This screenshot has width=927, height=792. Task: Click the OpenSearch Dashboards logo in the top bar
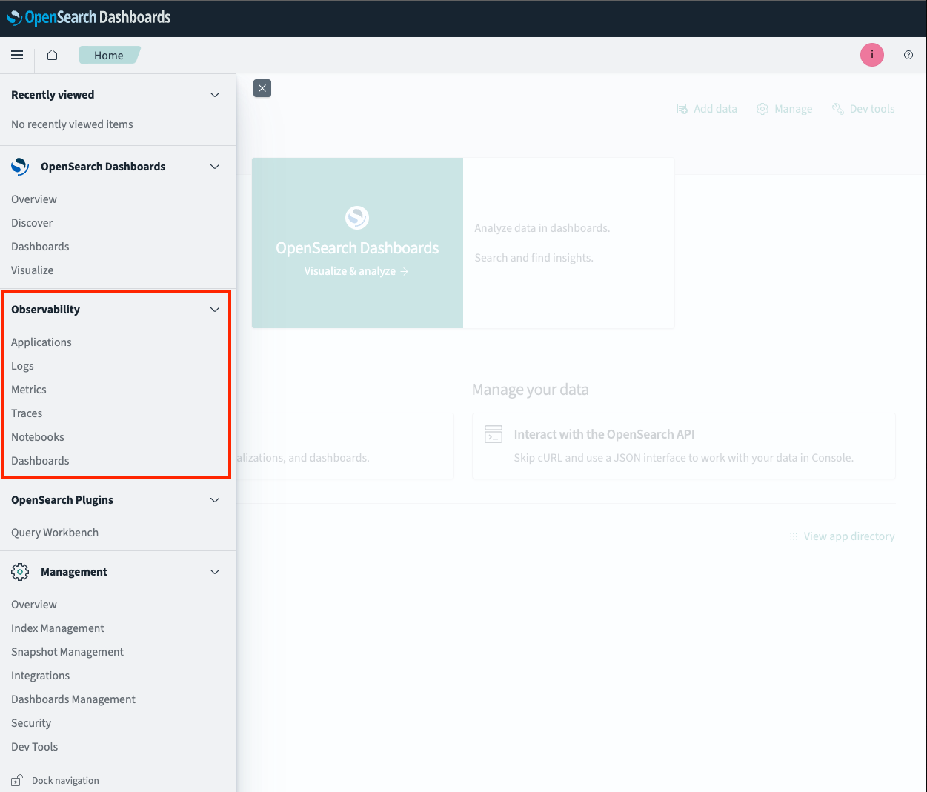coord(89,18)
